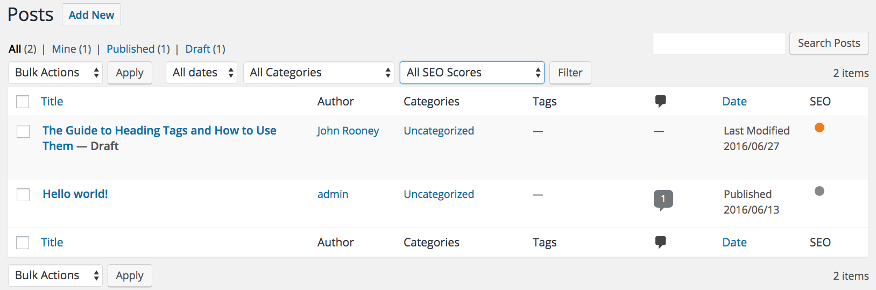The image size is (876, 290).
Task: Click the Filter button
Action: pos(570,73)
